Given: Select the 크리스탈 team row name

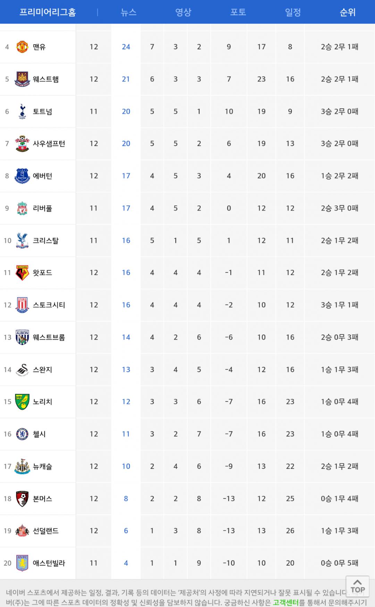Looking at the screenshot, I should [x=45, y=241].
